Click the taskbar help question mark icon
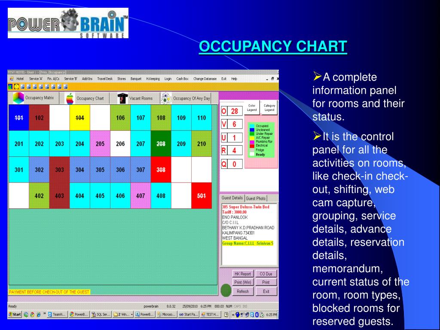This screenshot has width=440, height=330. coord(226,315)
